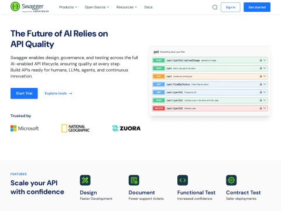Click lock icon on 'Find pet by ID' row
281x211 pixels.
click(261, 92)
